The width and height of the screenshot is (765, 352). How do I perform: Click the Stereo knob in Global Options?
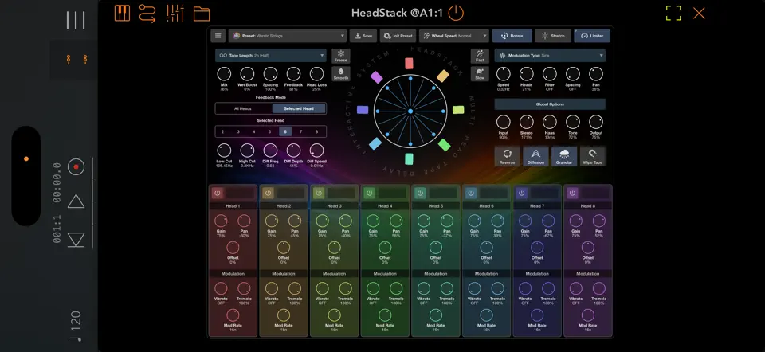click(x=527, y=122)
